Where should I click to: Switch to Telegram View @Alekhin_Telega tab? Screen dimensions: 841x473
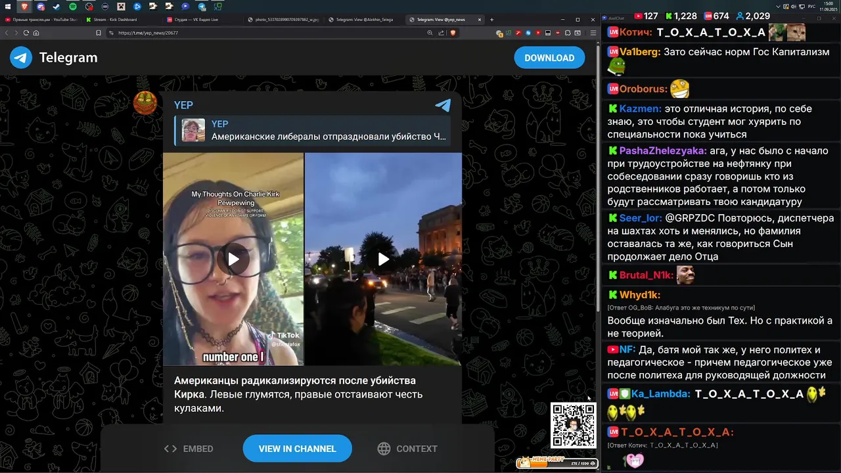coord(364,20)
